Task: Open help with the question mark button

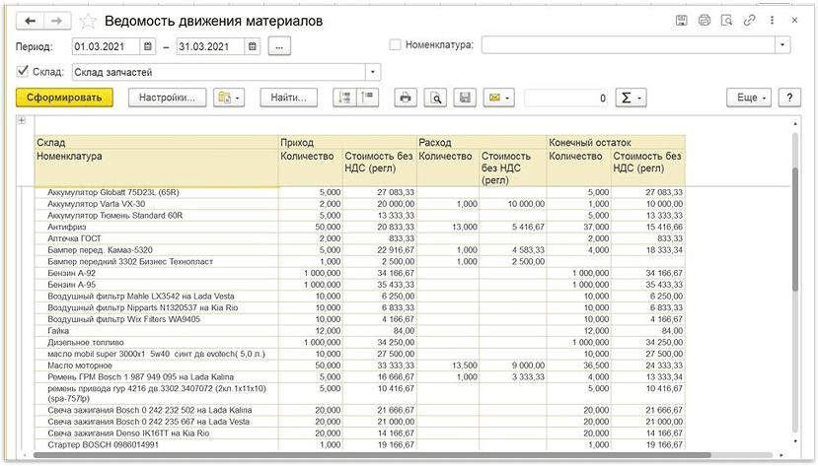Action: [x=789, y=98]
